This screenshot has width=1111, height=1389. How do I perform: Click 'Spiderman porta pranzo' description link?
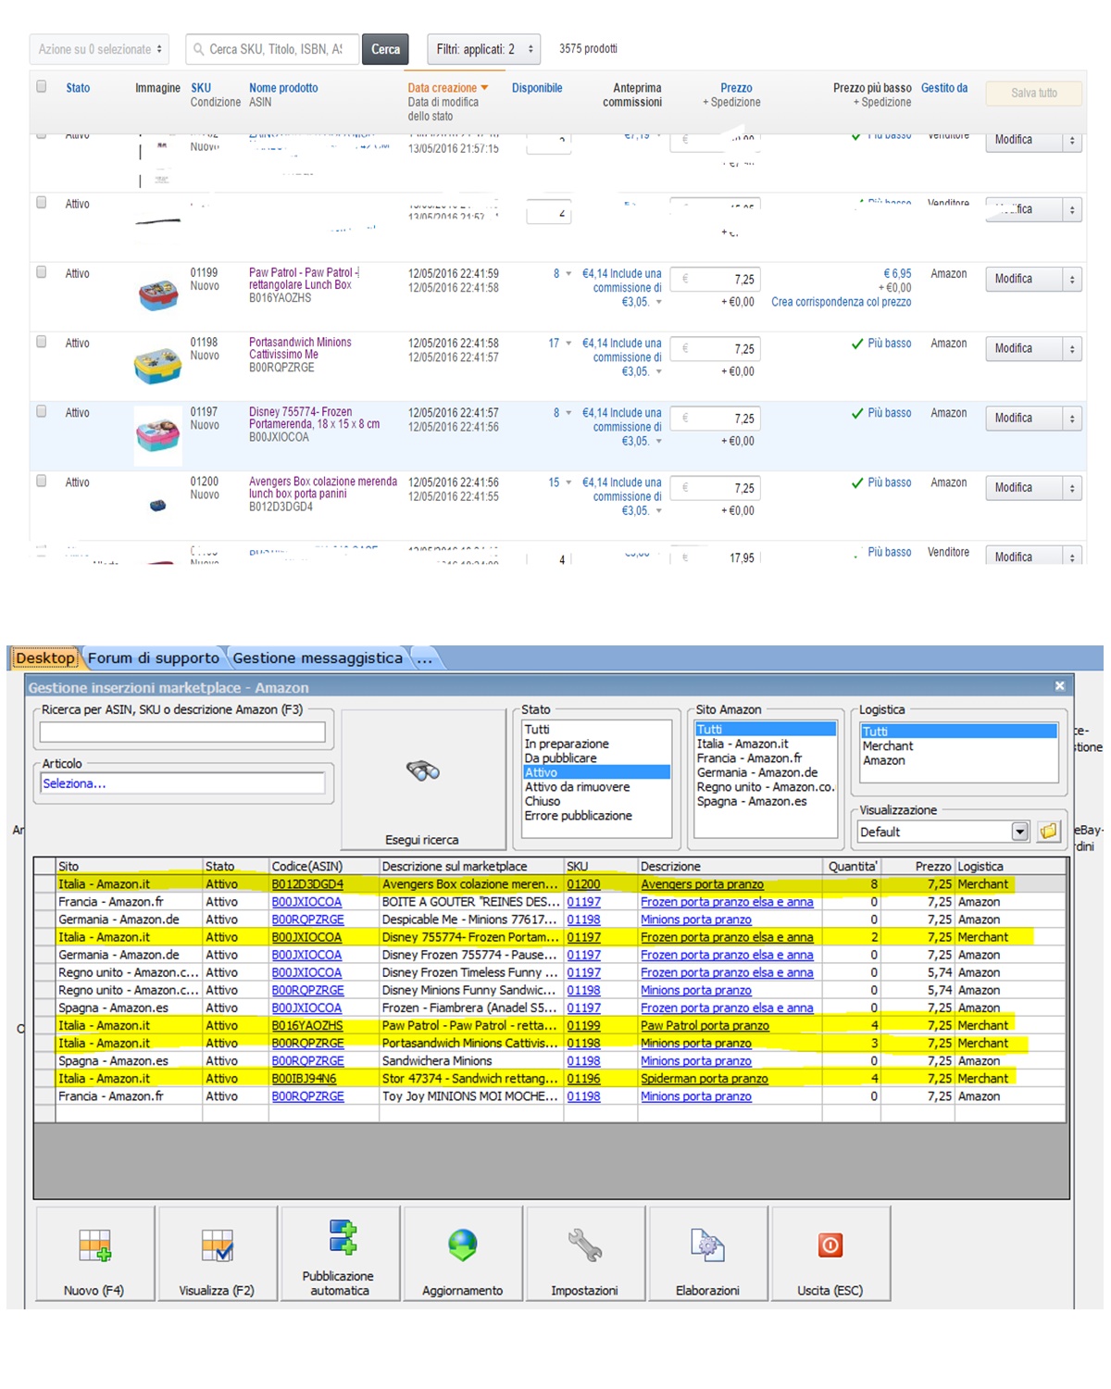coord(705,1079)
